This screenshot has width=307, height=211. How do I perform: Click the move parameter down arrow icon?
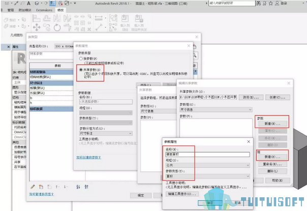click(x=66, y=187)
